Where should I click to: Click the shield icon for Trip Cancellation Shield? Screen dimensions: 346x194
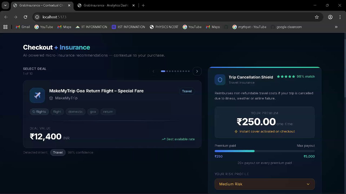point(220,80)
